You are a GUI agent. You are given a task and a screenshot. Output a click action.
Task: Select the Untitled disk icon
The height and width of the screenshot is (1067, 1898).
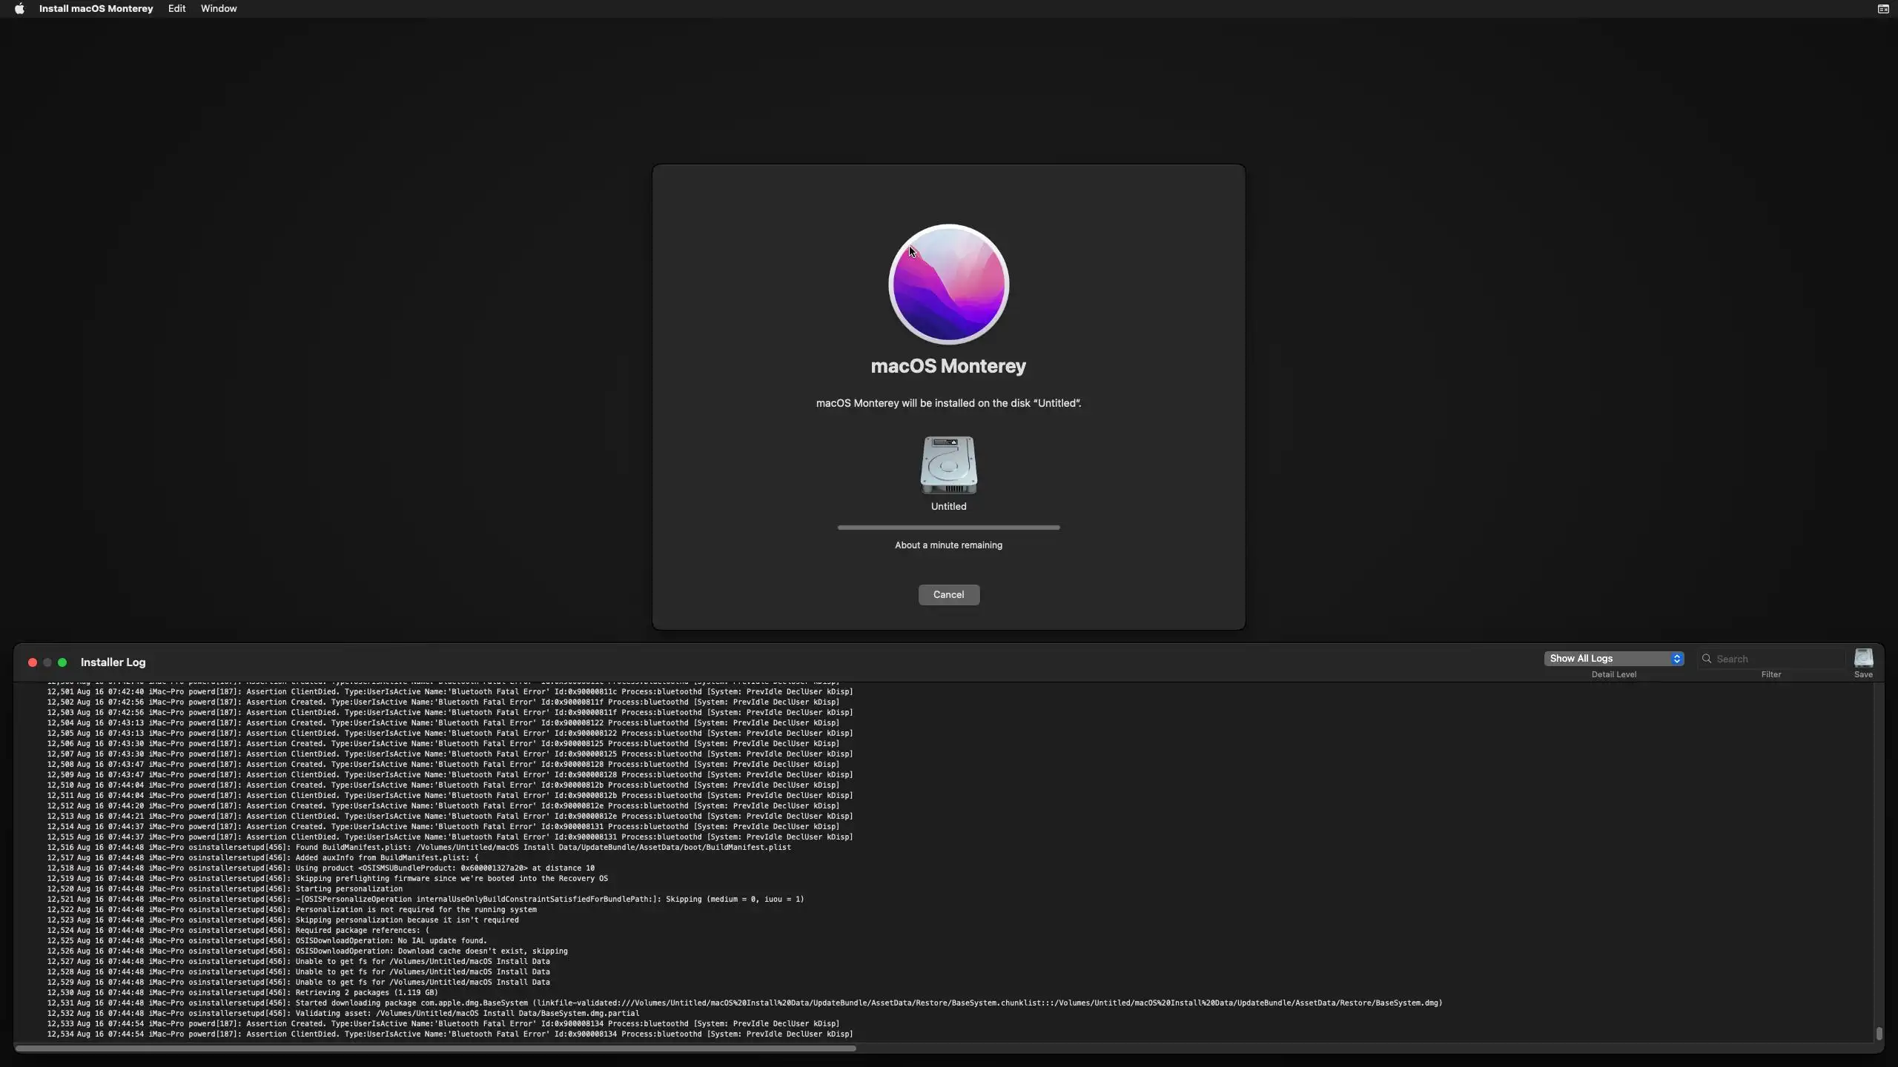tap(948, 465)
